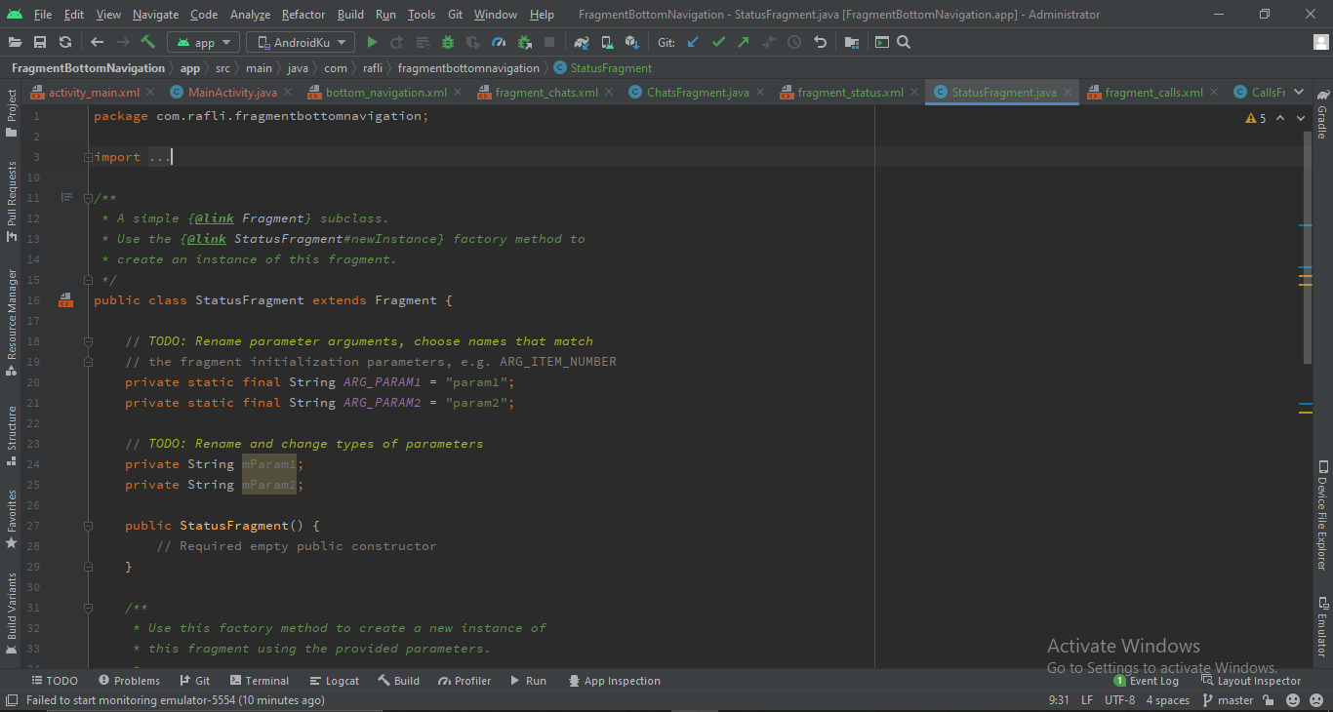Open the AndroidKu device dropdown
This screenshot has height=712, width=1333.
click(x=301, y=42)
